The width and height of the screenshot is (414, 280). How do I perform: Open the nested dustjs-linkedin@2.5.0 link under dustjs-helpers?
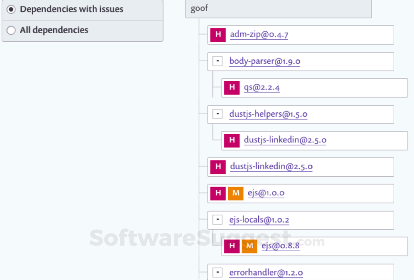[x=285, y=140]
